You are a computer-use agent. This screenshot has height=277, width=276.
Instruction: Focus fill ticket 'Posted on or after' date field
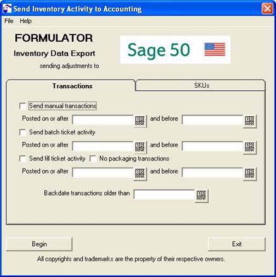click(x=103, y=173)
